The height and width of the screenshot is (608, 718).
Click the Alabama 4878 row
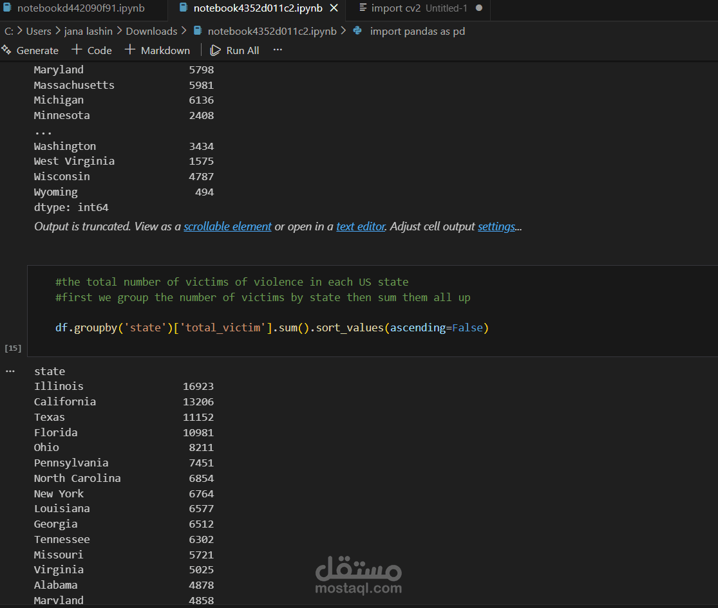[x=124, y=585]
